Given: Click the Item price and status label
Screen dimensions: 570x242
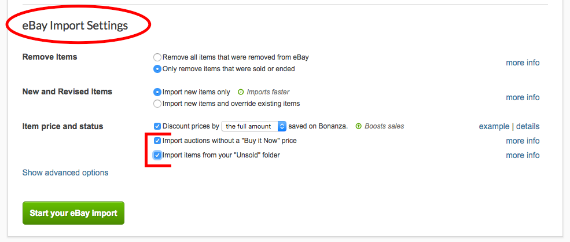Looking at the screenshot, I should click(x=62, y=126).
